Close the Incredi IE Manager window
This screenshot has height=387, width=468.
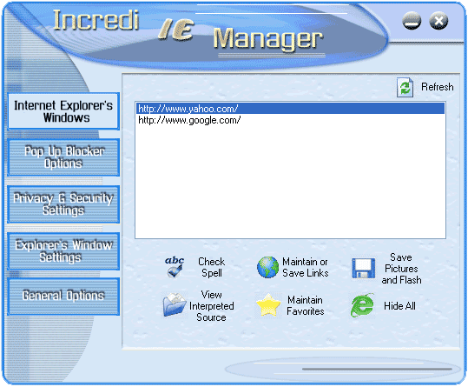(x=438, y=21)
